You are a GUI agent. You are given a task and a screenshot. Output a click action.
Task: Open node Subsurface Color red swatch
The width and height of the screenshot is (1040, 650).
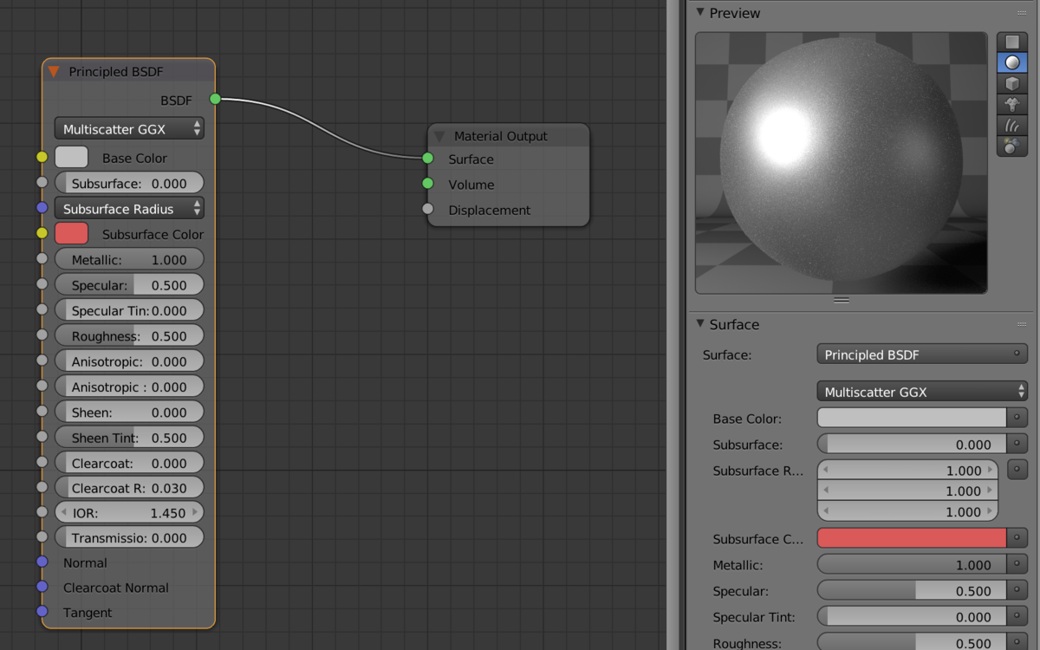[x=71, y=233]
